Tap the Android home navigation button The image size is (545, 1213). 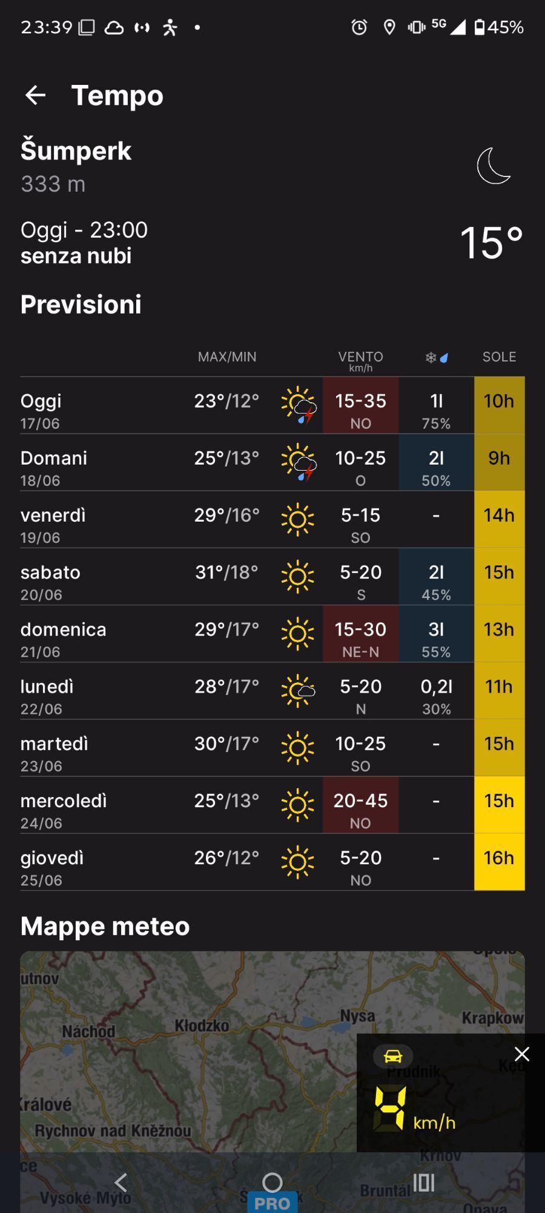click(x=272, y=1182)
